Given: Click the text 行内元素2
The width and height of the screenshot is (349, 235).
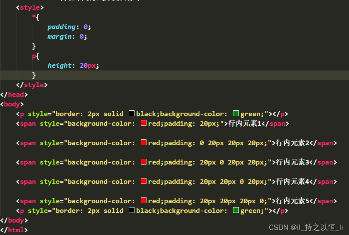Looking at the screenshot, I should (x=293, y=143).
